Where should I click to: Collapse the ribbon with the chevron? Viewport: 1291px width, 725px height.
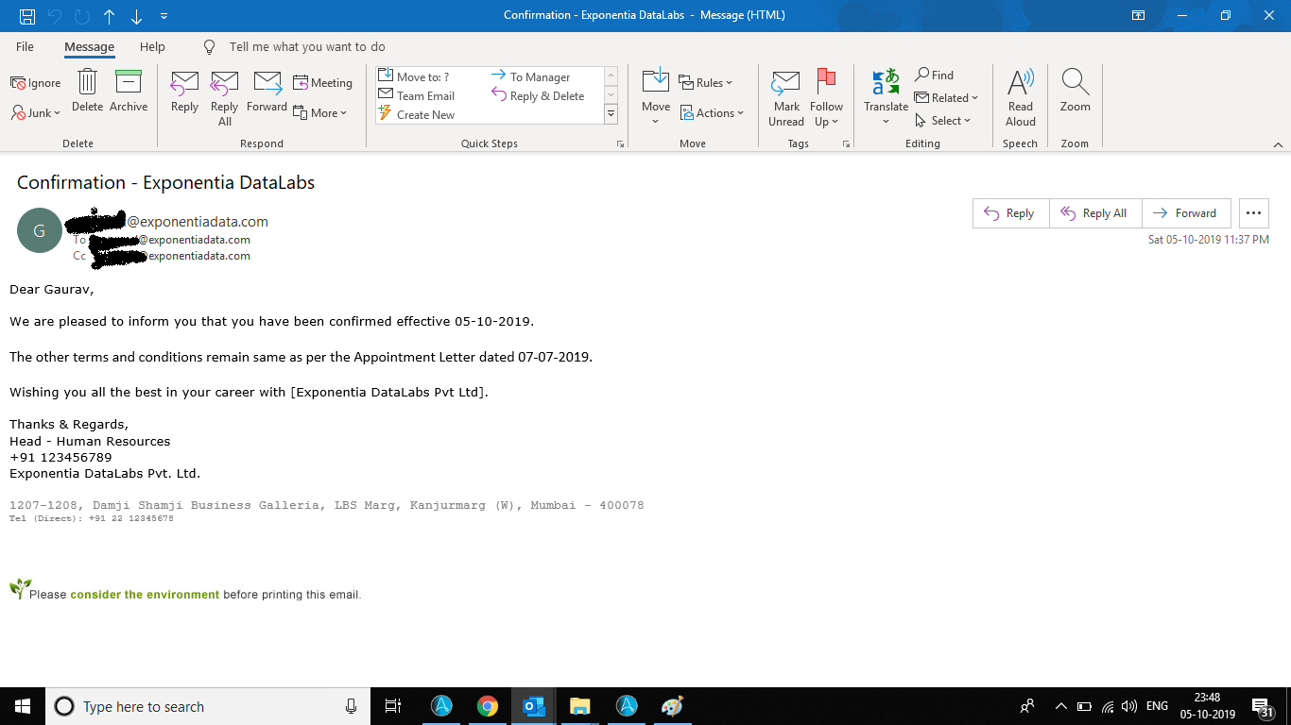(1278, 144)
